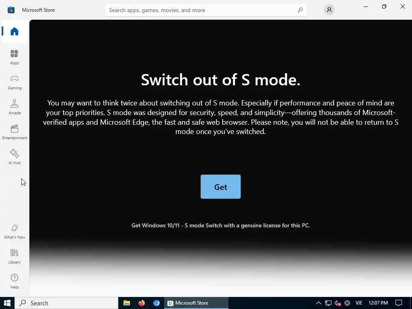Open the Help section

[x=14, y=281]
